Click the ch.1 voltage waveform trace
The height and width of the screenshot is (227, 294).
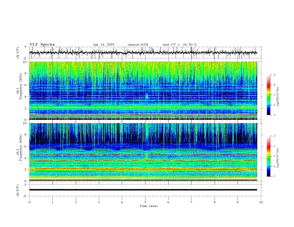[143, 53]
